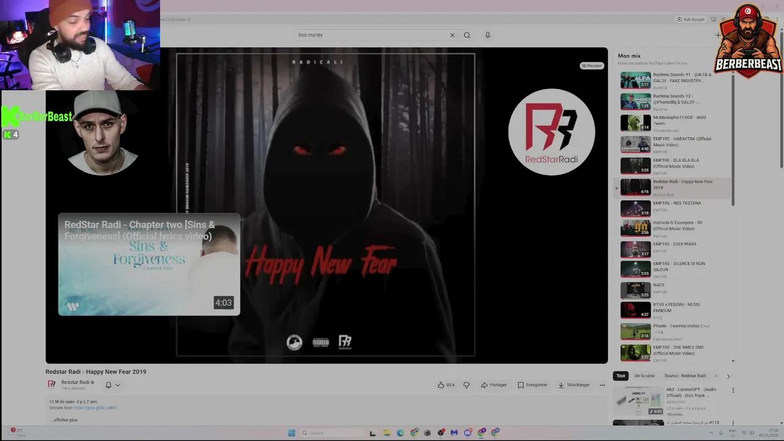
Task: Play 'Mr.Mustapha Ft BOB - Wèld 7wem'
Action: pyautogui.click(x=674, y=123)
